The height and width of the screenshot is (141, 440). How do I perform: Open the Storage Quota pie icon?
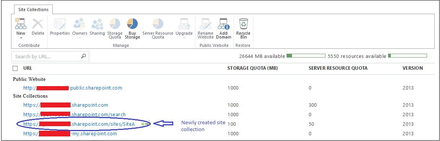click(115, 24)
